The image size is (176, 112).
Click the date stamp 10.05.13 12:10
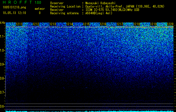pyautogui.click(x=15, y=13)
